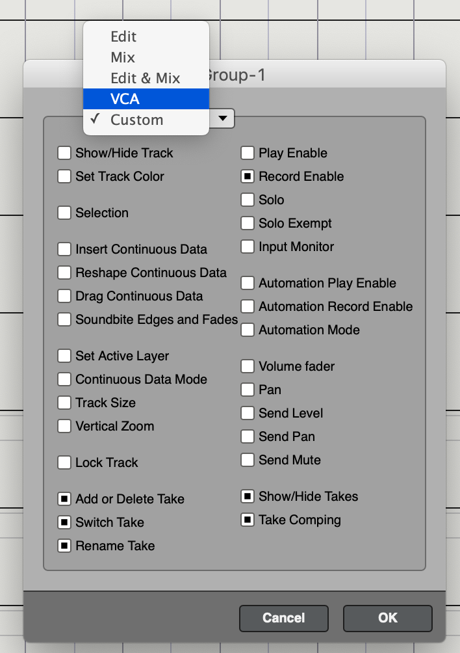Toggle the Switch Take checkbox
The height and width of the screenshot is (653, 460).
tap(64, 522)
